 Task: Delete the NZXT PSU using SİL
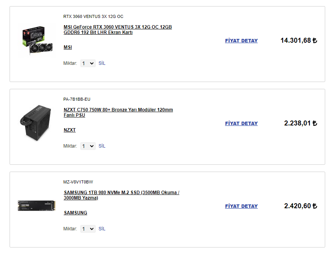click(x=102, y=146)
